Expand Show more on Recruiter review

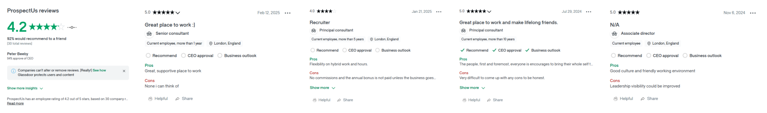(322, 88)
